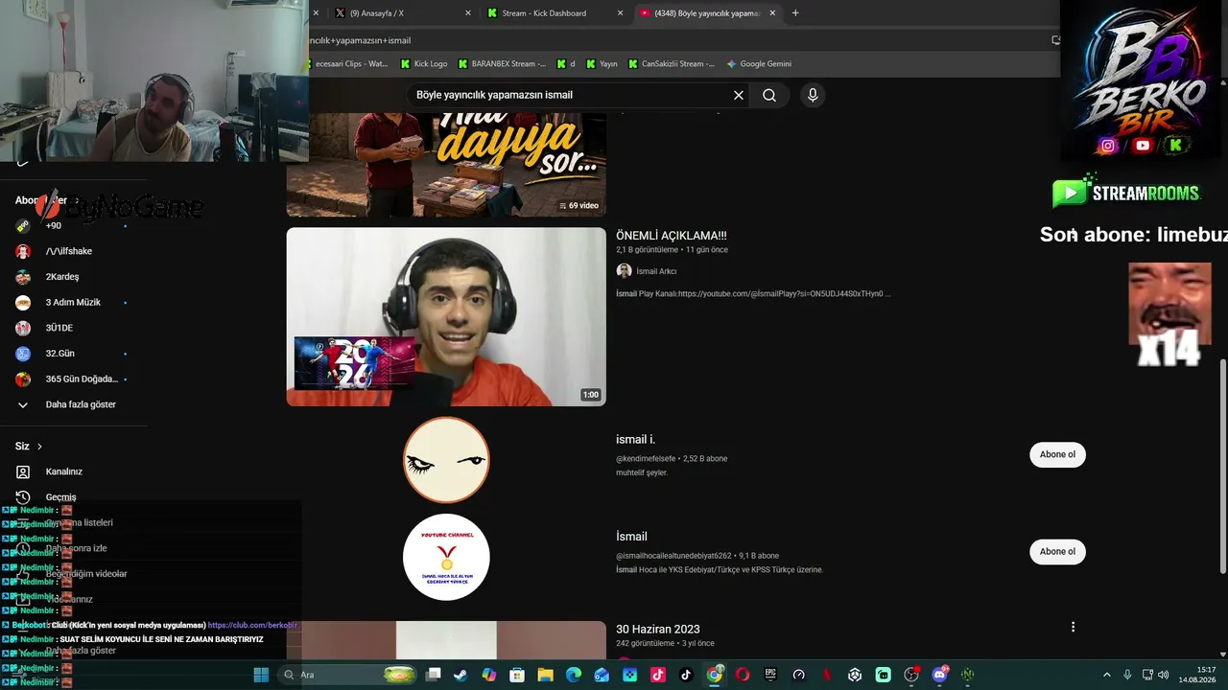Open the 69 video playlist thumbnail
This screenshot has height=690, width=1228.
(446, 164)
